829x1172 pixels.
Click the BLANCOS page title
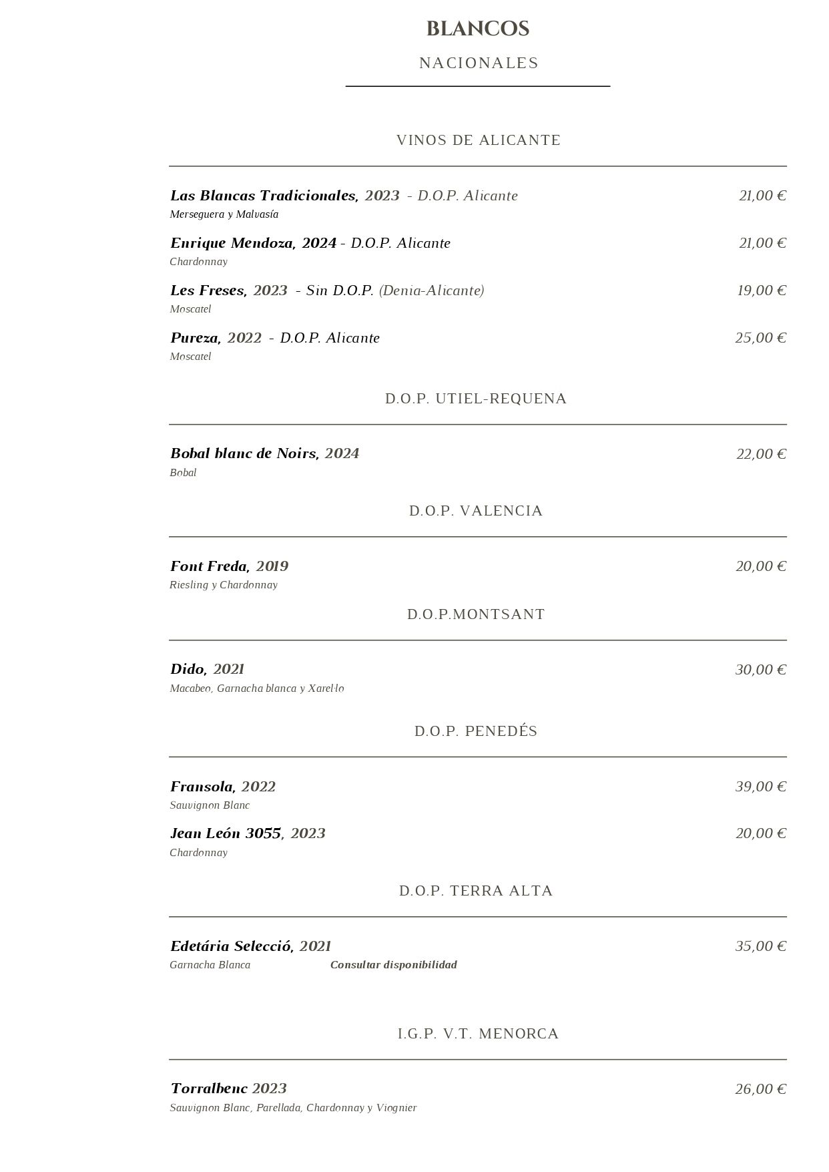click(478, 29)
